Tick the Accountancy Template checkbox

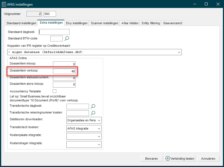tap(54, 91)
